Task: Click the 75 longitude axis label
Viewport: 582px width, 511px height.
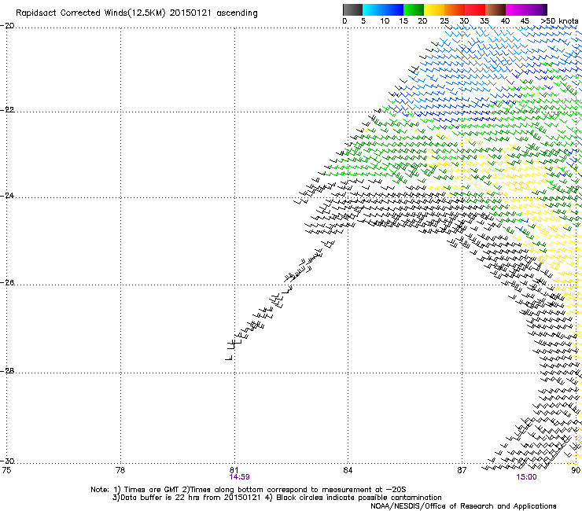Action: tap(6, 470)
